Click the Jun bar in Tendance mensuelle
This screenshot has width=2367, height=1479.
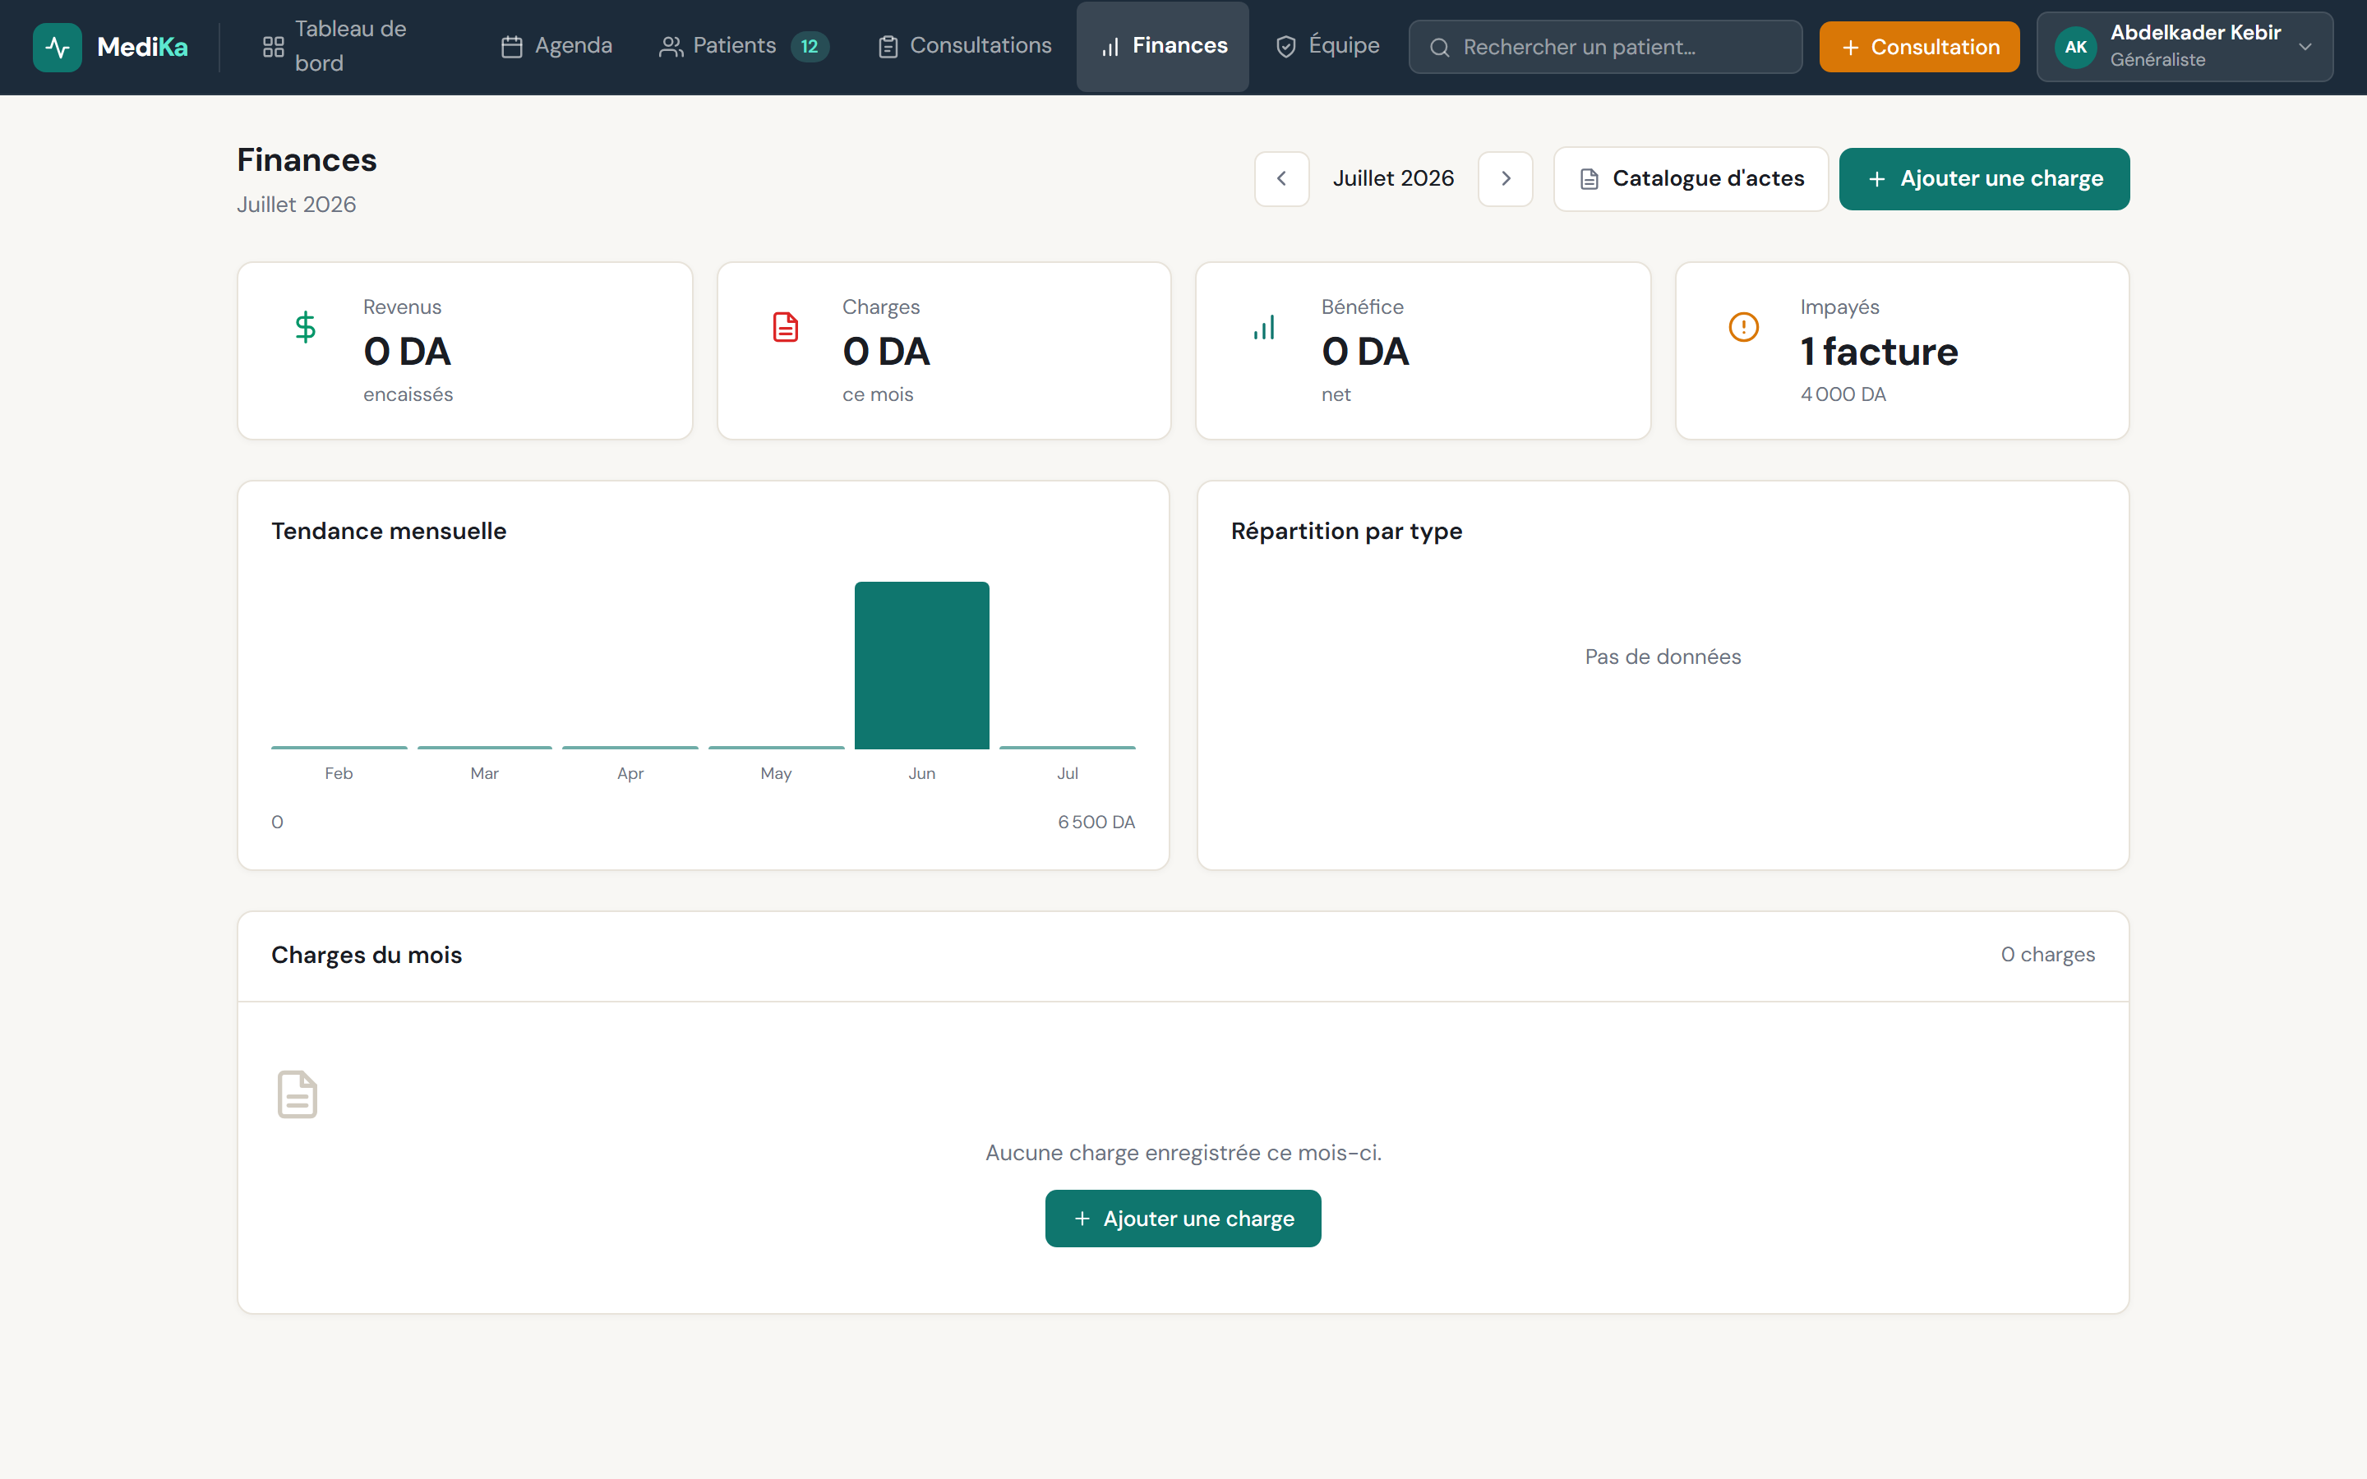[921, 666]
